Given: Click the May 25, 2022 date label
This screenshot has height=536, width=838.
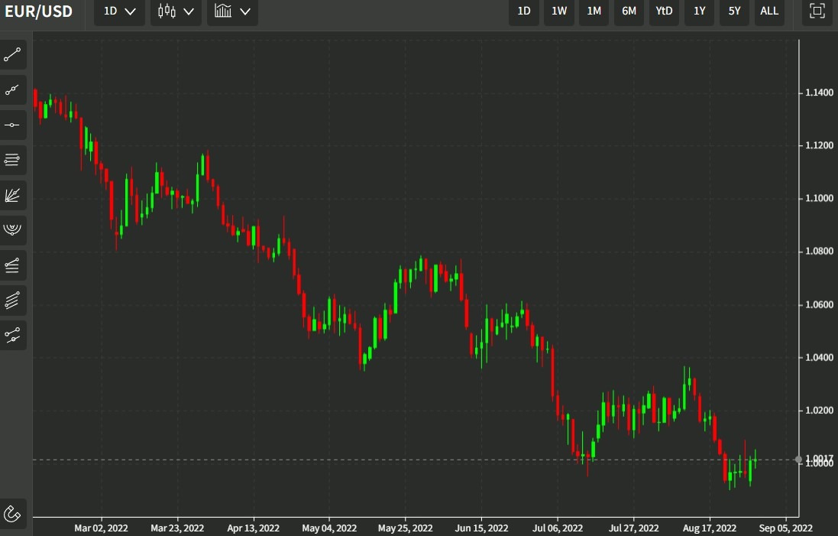Looking at the screenshot, I should 405,528.
